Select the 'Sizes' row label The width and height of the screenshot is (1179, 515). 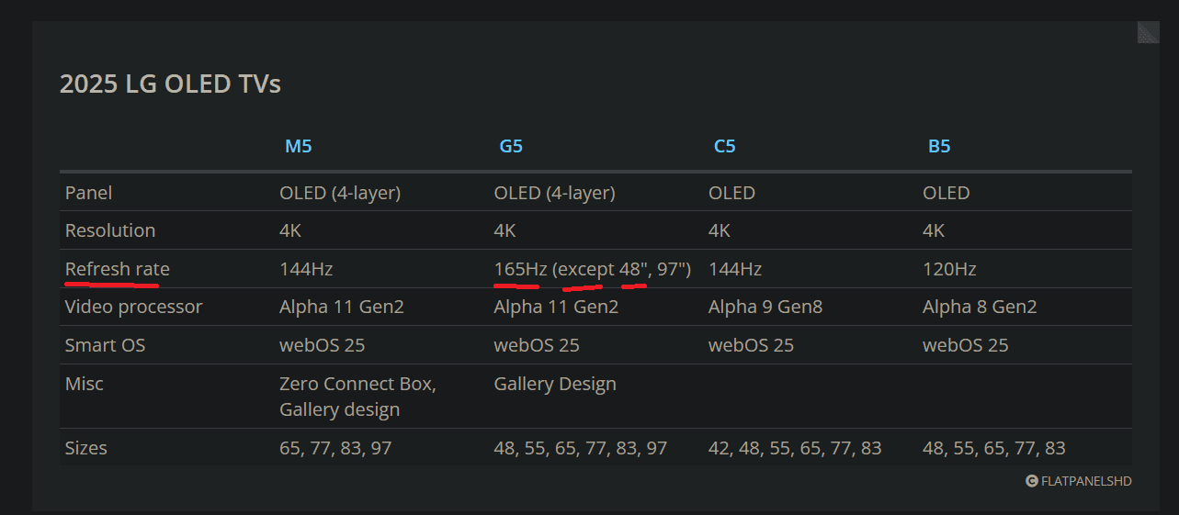click(x=86, y=448)
